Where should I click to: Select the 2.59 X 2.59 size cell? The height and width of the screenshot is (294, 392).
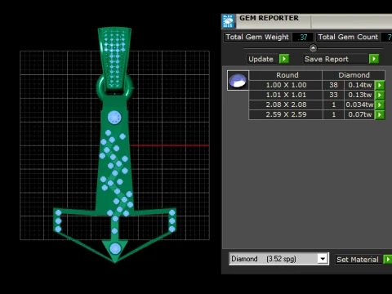tap(286, 114)
